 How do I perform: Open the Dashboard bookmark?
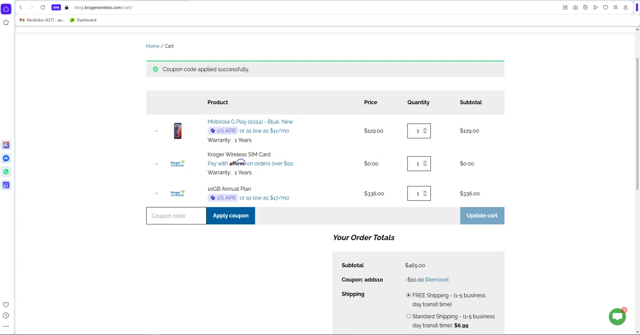(83, 20)
